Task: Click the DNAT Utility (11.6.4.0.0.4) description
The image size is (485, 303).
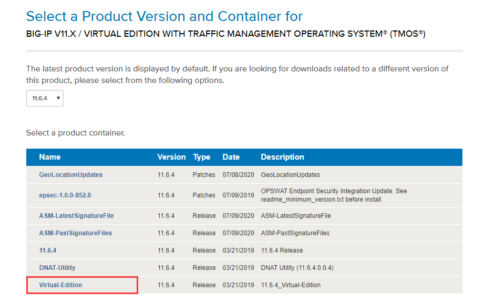Action: coord(297,267)
